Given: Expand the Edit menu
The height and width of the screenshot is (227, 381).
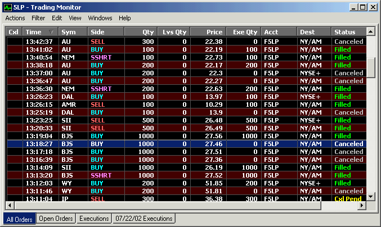Looking at the screenshot, I should (x=57, y=18).
